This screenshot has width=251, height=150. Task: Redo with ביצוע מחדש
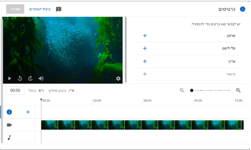[x=62, y=90]
